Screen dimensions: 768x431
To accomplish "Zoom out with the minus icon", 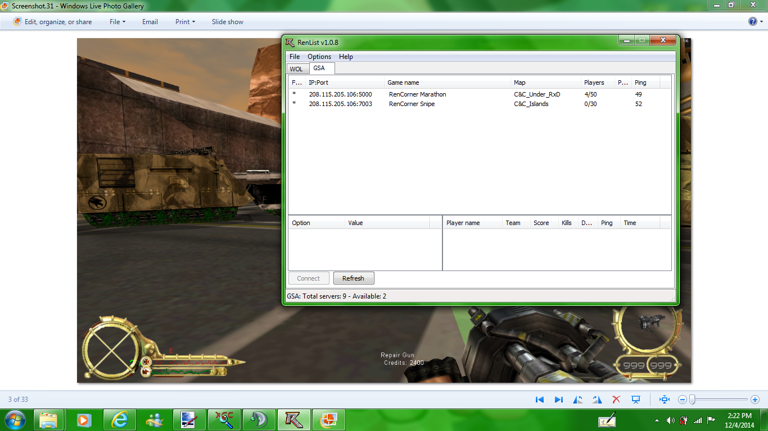I will [x=683, y=400].
